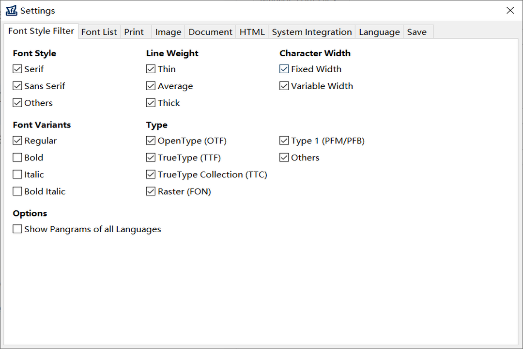This screenshot has width=523, height=349.
Task: Uncheck Fixed Width character width
Action: tap(284, 69)
